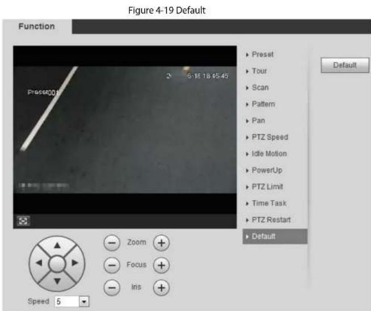Click the Default button
Viewport: 371px width, 311px height.
coord(345,65)
